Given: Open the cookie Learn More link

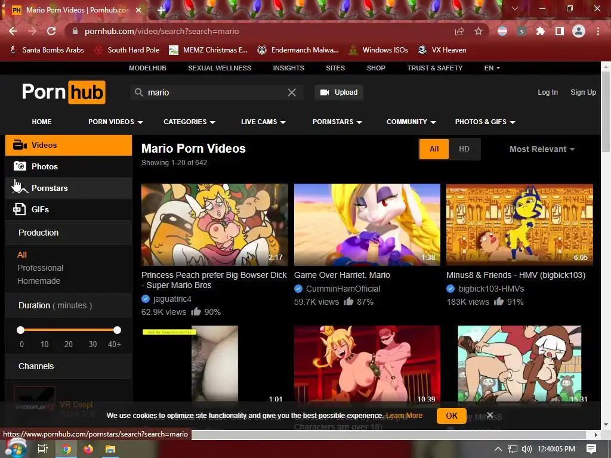Looking at the screenshot, I should 404,416.
